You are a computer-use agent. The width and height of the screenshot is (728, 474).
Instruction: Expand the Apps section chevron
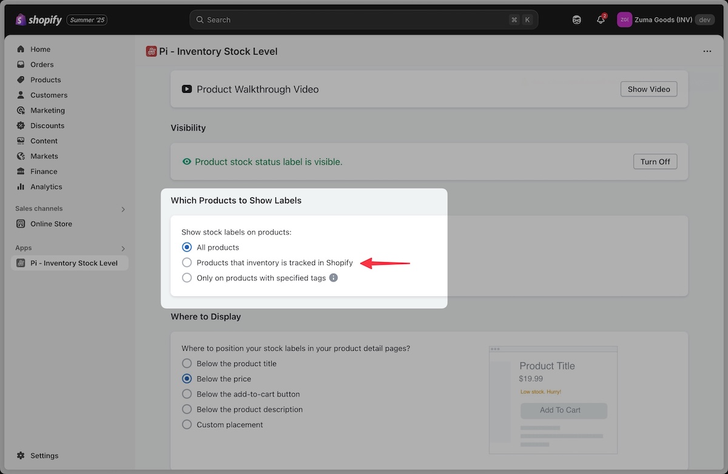123,248
